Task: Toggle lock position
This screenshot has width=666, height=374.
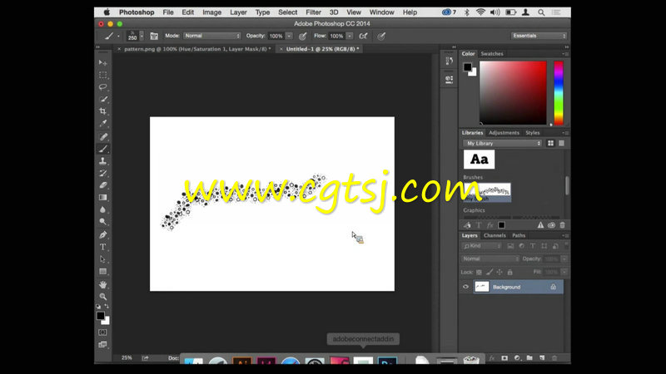Action: pyautogui.click(x=499, y=273)
